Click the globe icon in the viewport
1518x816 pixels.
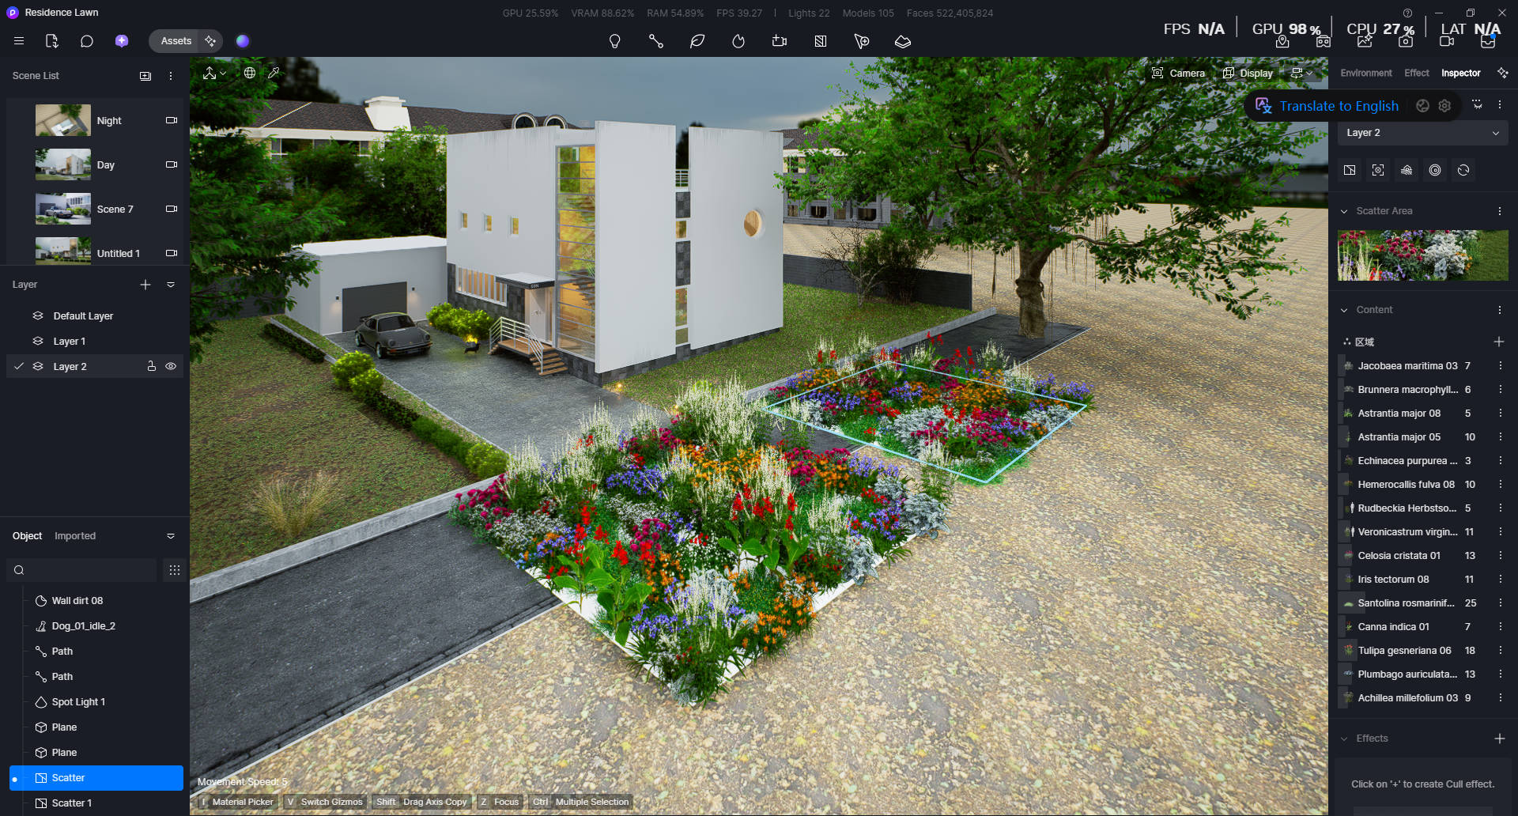click(x=250, y=73)
